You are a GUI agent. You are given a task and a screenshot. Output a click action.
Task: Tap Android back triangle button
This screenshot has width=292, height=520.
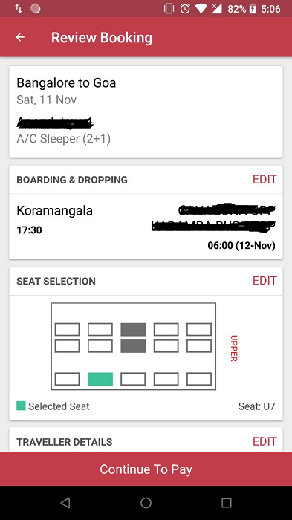pyautogui.click(x=65, y=503)
